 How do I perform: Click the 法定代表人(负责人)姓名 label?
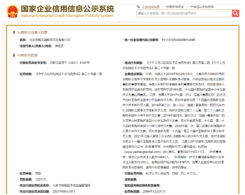36,46
